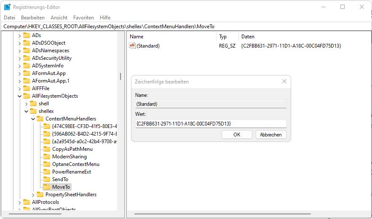Click the {C2FBB631-2971 data cell in list

click(291, 46)
